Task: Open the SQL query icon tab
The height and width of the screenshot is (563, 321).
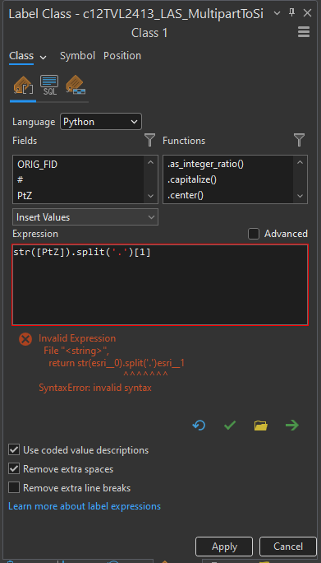Action: (x=49, y=85)
